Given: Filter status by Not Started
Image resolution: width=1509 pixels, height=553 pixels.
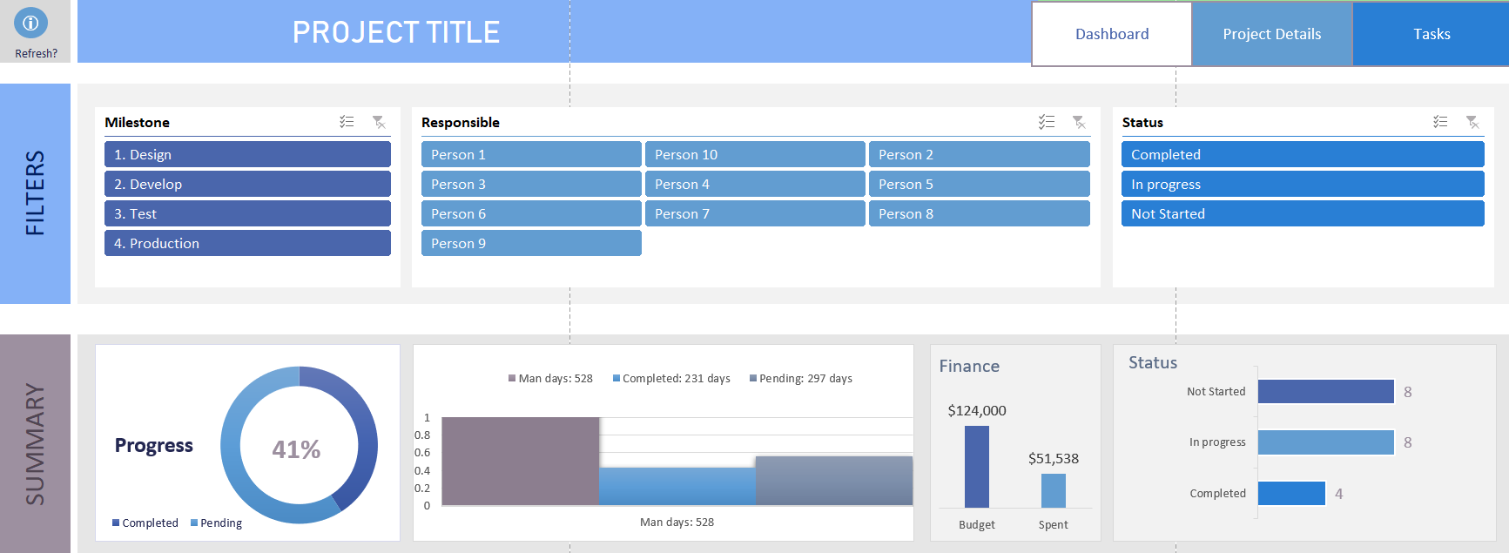Looking at the screenshot, I should coord(1303,213).
